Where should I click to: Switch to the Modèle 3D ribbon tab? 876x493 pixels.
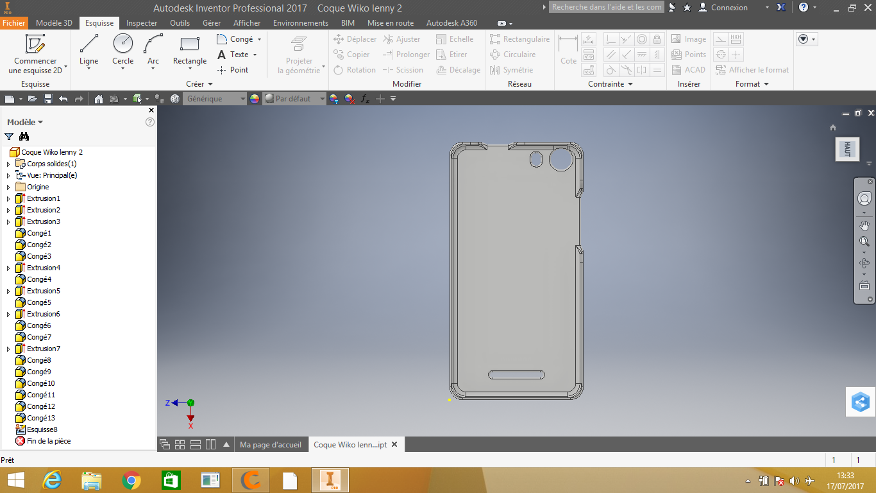click(x=54, y=22)
